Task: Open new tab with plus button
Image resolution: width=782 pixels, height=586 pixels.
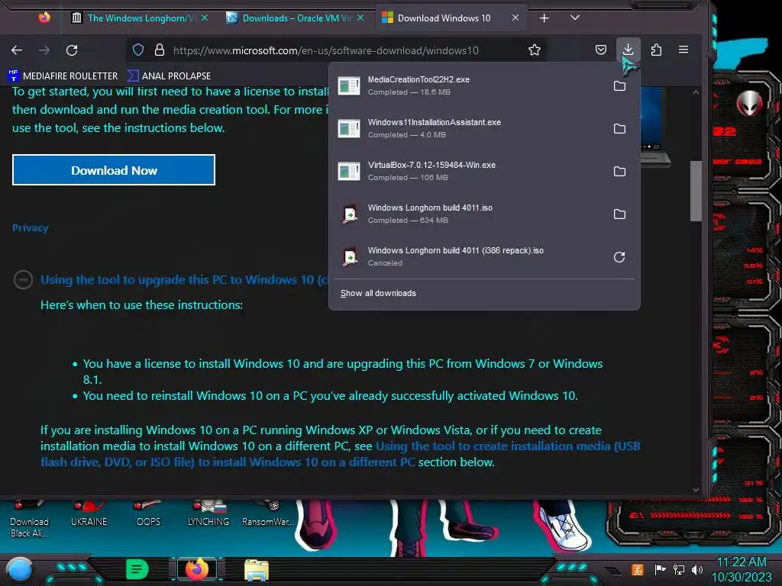Action: click(x=544, y=18)
